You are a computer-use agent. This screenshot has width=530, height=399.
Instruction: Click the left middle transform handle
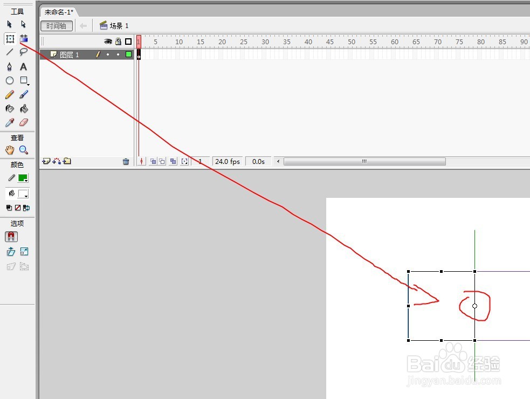coord(408,306)
